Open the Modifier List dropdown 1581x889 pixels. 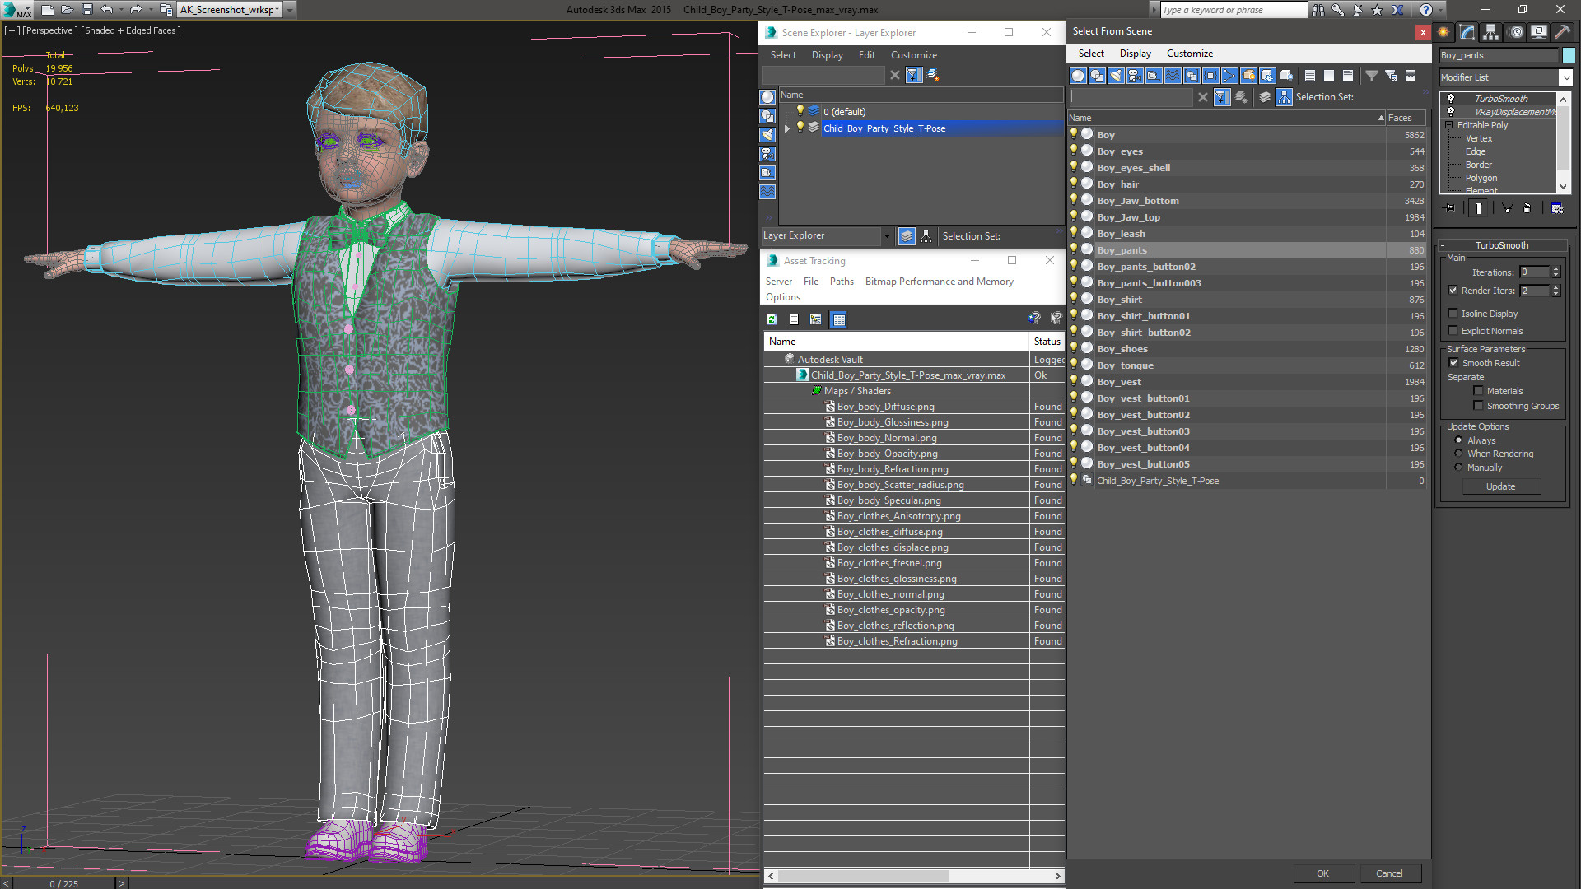point(1565,77)
